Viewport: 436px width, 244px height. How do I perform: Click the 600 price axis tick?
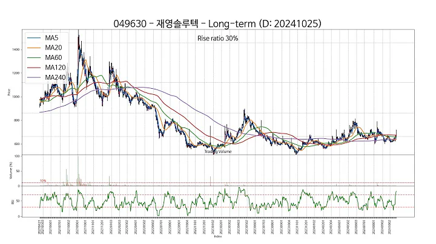click(17, 144)
